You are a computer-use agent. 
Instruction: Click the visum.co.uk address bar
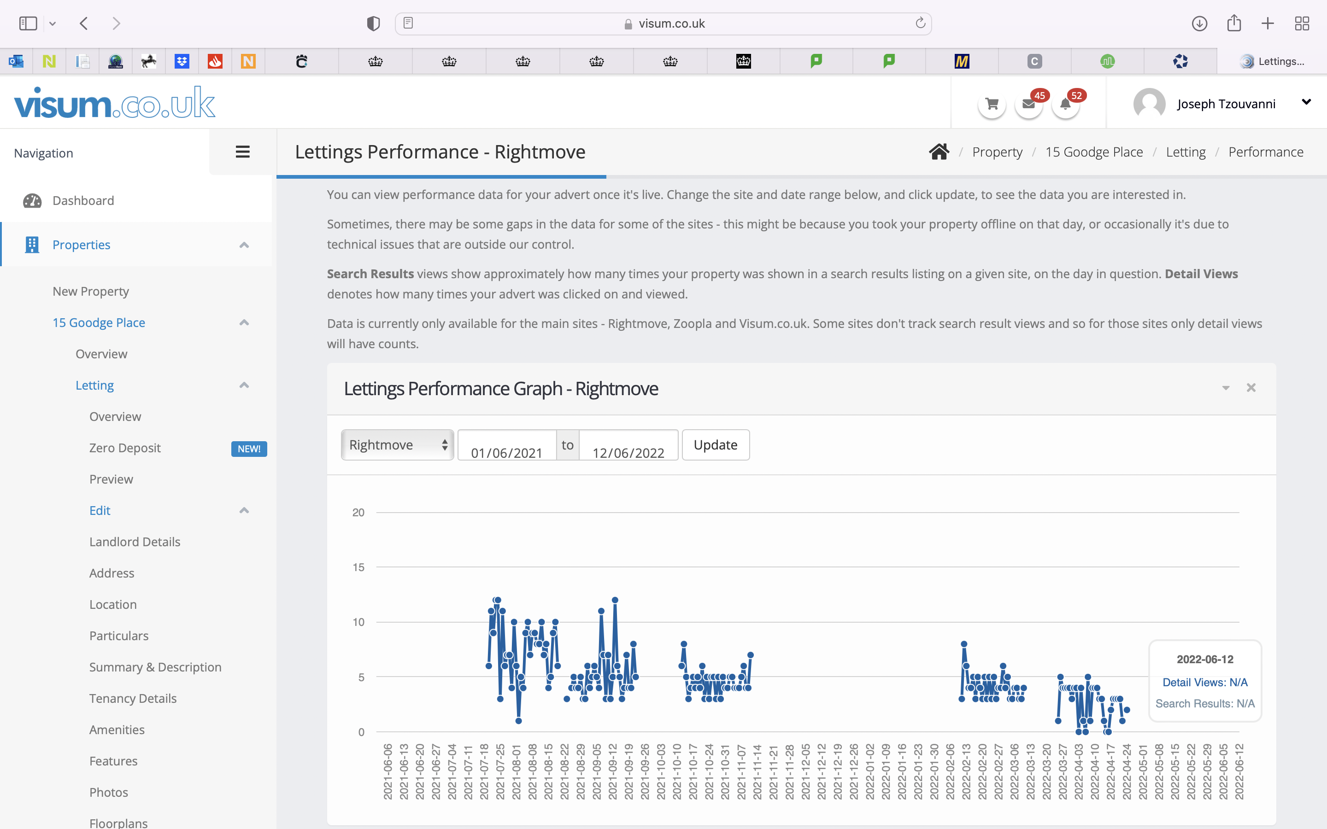663,23
